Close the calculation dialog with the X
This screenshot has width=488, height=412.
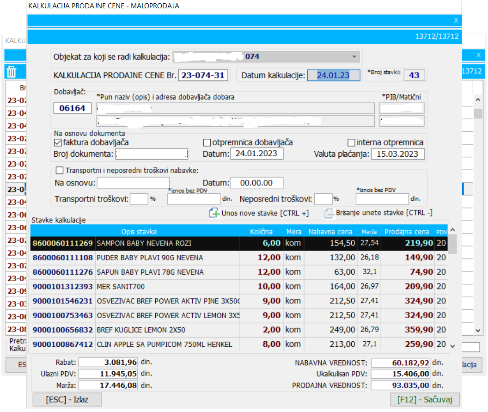[456, 20]
